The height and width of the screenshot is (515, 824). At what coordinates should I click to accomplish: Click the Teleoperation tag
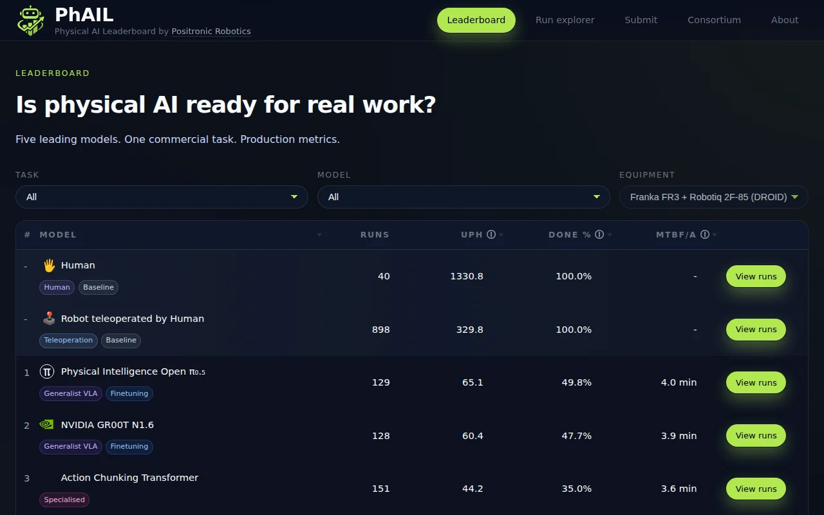[x=69, y=341]
